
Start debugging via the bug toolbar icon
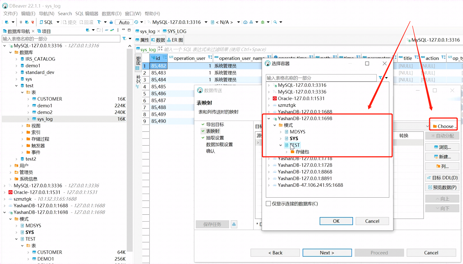tap(263, 22)
